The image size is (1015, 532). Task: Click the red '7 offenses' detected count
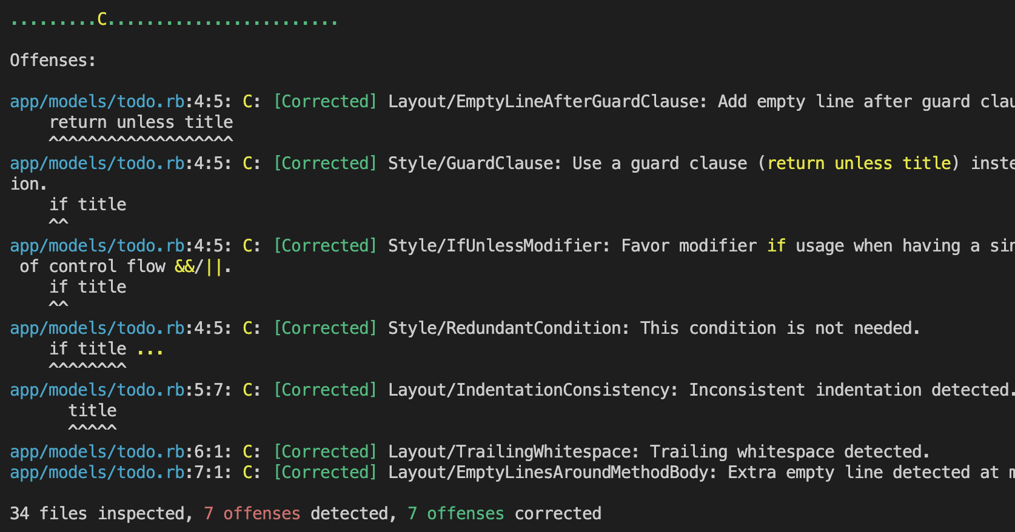[x=252, y=514]
